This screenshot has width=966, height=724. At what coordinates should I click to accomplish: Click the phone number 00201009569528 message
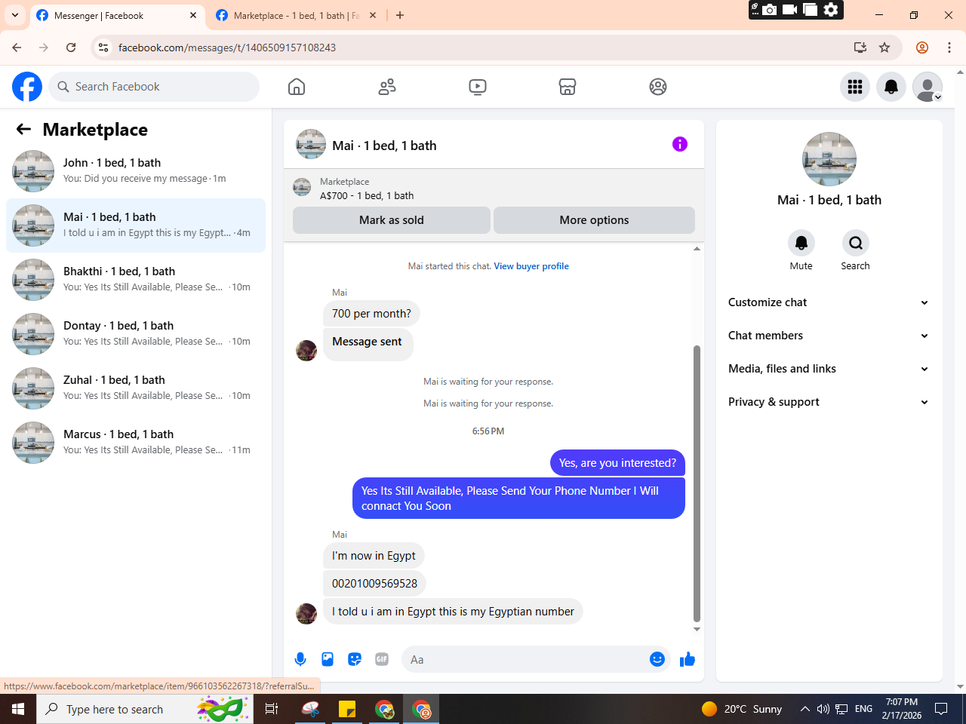point(374,584)
